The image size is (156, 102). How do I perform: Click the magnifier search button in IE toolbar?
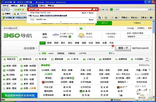coord(150,9)
